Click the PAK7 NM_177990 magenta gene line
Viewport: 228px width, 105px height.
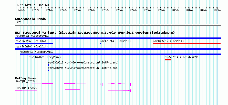[73, 90]
